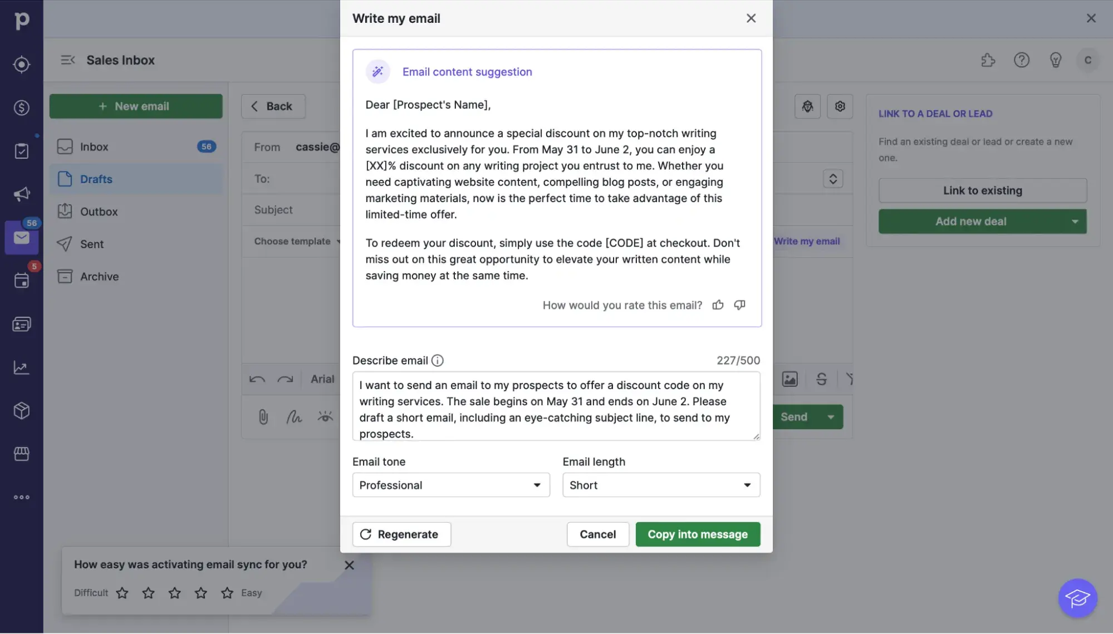The width and height of the screenshot is (1113, 634).
Task: Click the thumbs up rating icon
Action: pos(718,305)
